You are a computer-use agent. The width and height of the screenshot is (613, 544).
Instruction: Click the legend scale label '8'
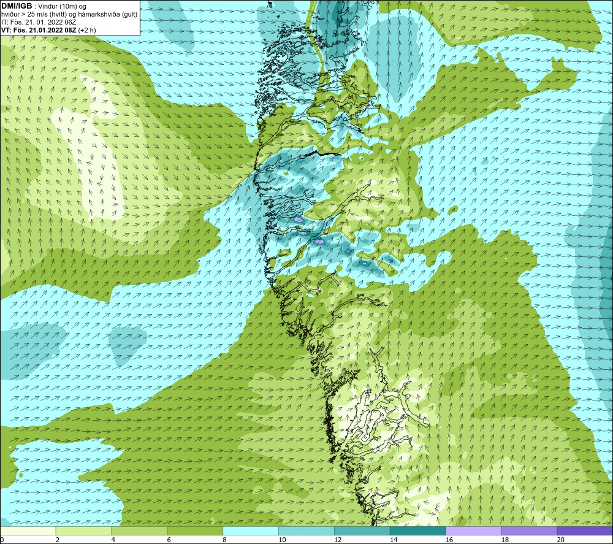point(225,540)
